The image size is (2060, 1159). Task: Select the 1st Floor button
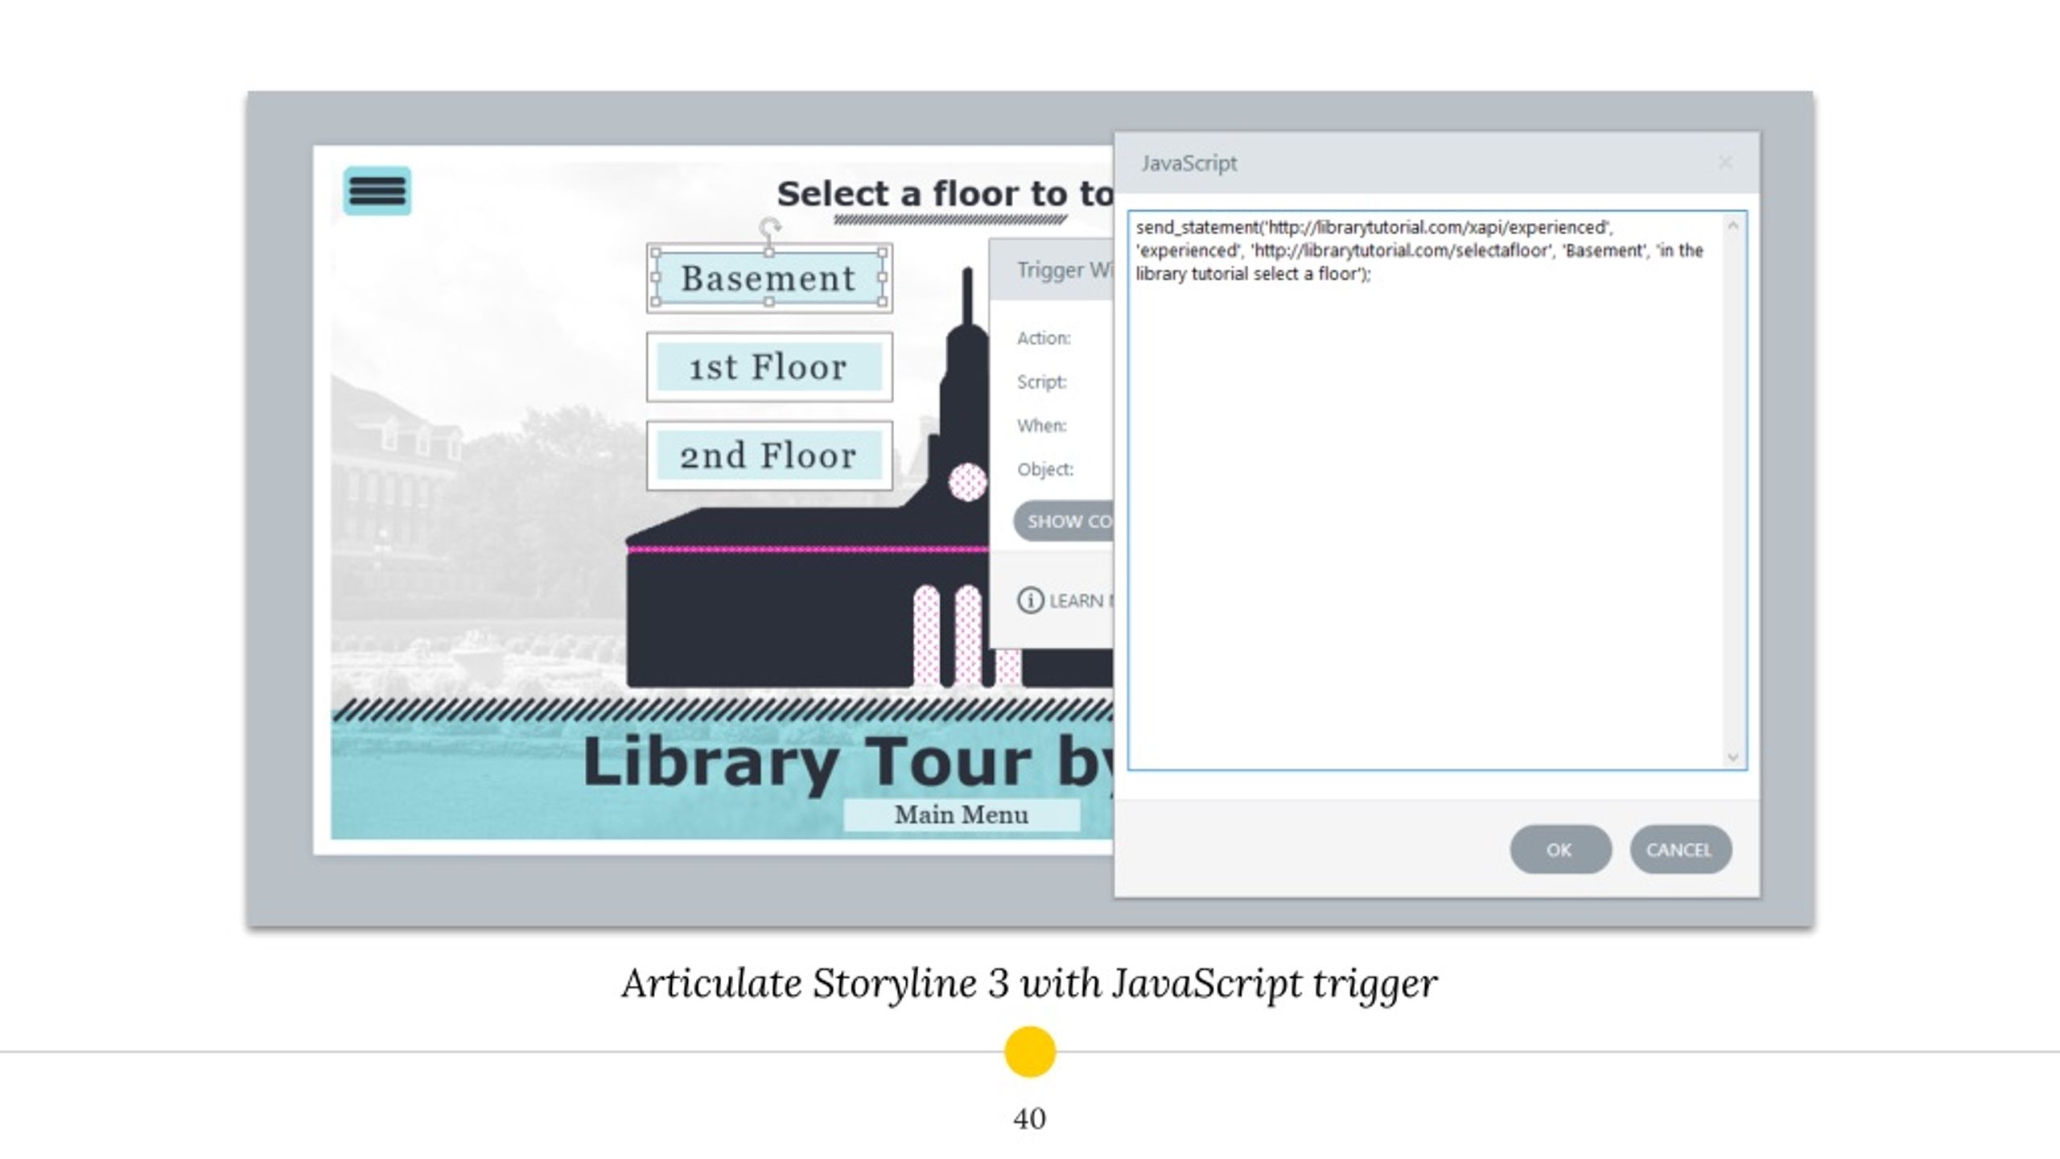pyautogui.click(x=769, y=367)
